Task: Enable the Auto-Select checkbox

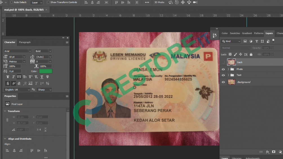Action: [12, 2]
